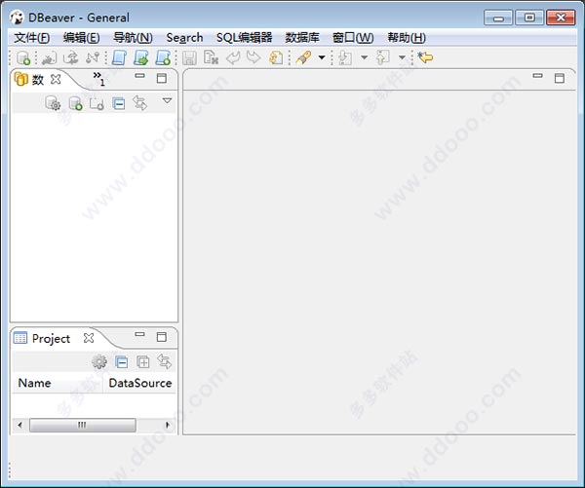The width and height of the screenshot is (585, 488).
Task: Click Last Edit Location yellow arrow icon
Action: pyautogui.click(x=425, y=57)
